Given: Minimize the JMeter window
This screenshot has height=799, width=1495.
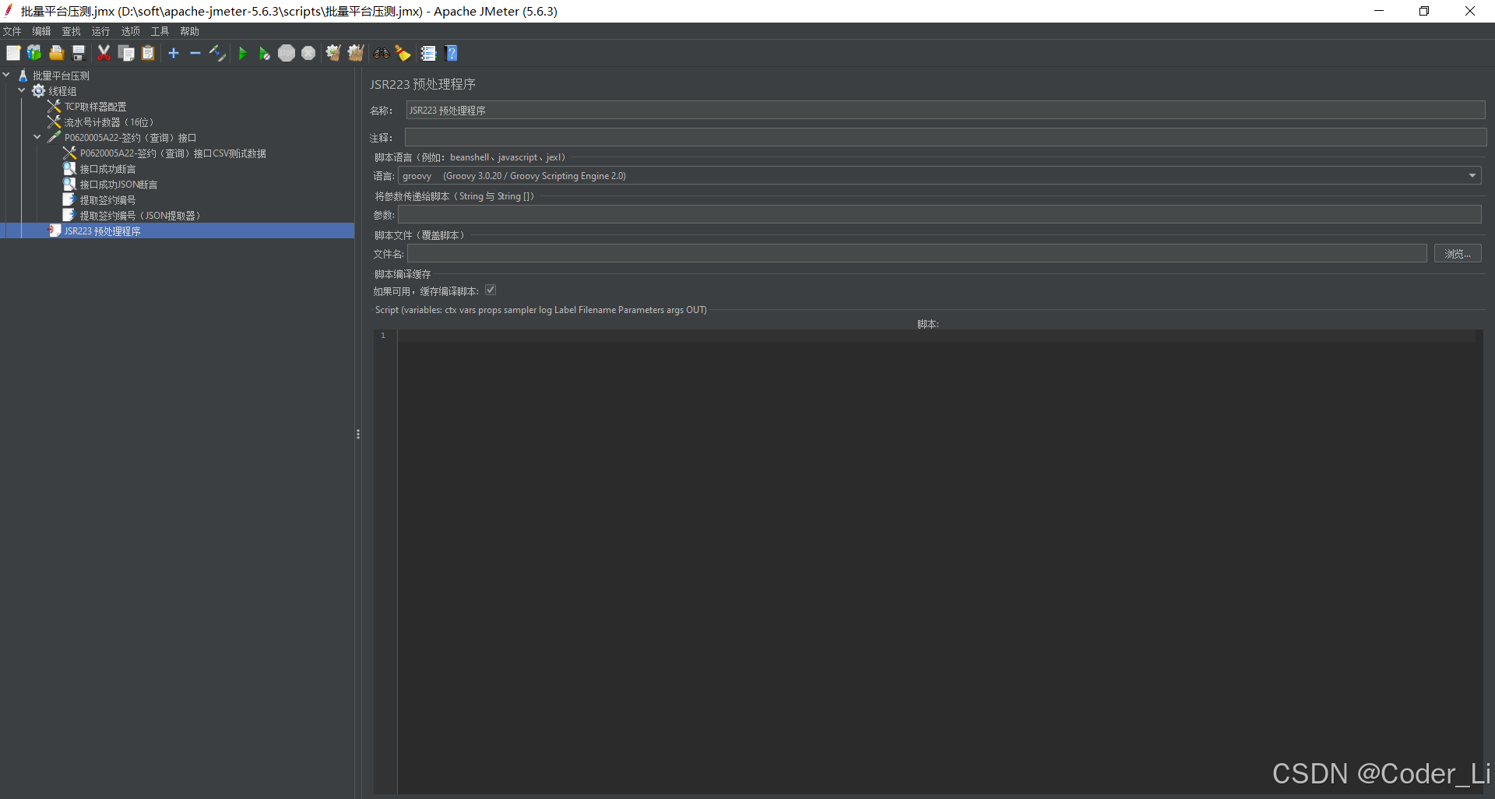Looking at the screenshot, I should point(1379,11).
